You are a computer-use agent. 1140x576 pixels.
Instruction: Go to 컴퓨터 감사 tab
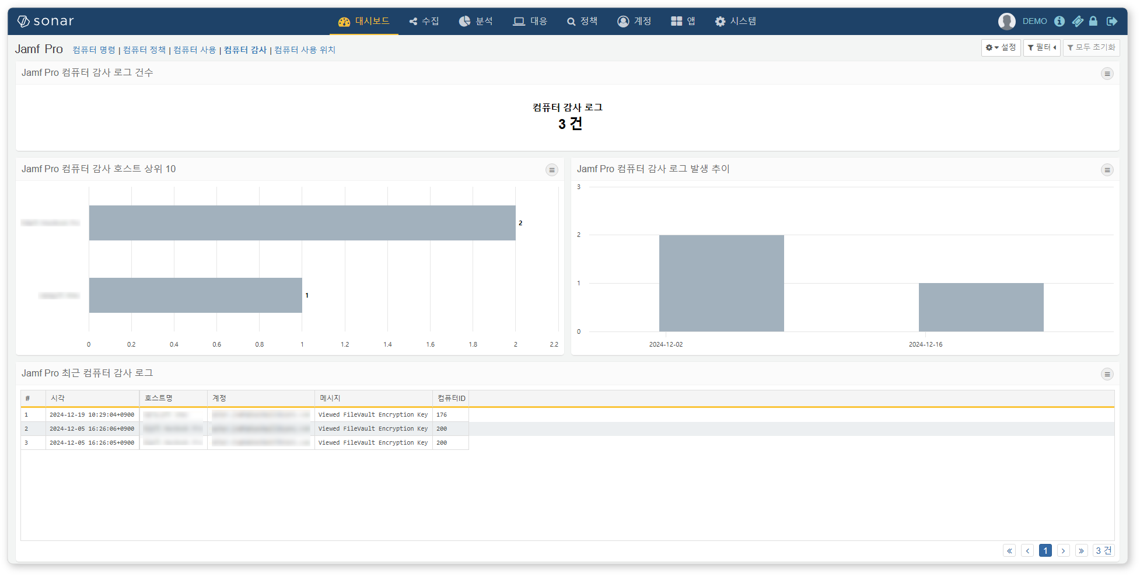pos(246,50)
